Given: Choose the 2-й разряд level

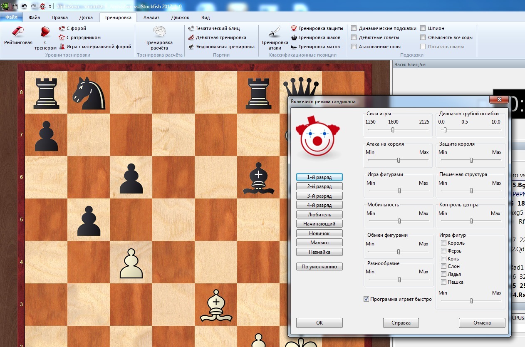Looking at the screenshot, I should click(319, 186).
